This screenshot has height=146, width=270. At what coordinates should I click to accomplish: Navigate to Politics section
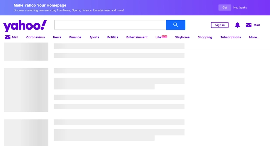click(113, 37)
